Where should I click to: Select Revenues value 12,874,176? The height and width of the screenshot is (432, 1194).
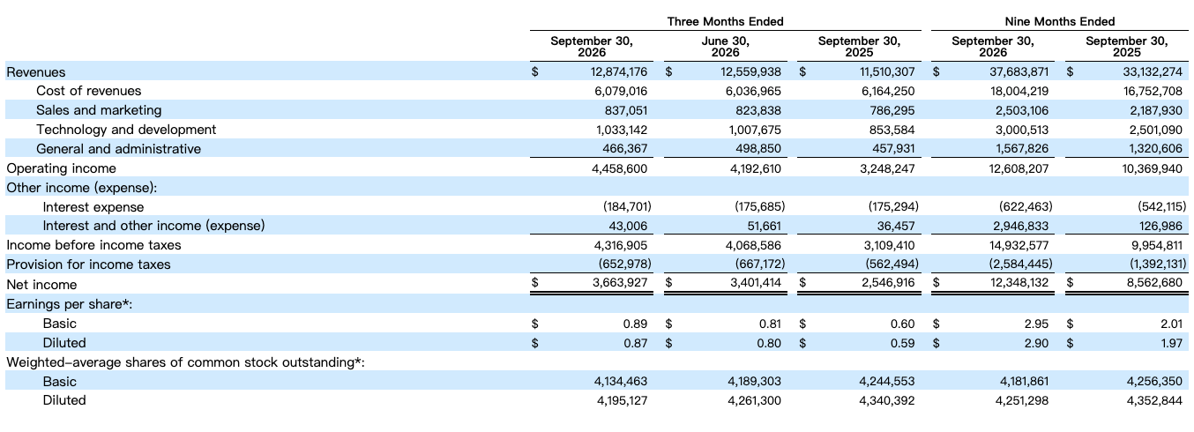pyautogui.click(x=621, y=72)
